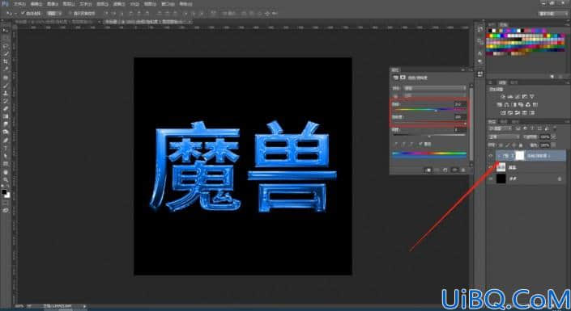Screen dimensions: 571x311
Task: Delete adjustment layer from Properties panel
Action: click(x=462, y=170)
